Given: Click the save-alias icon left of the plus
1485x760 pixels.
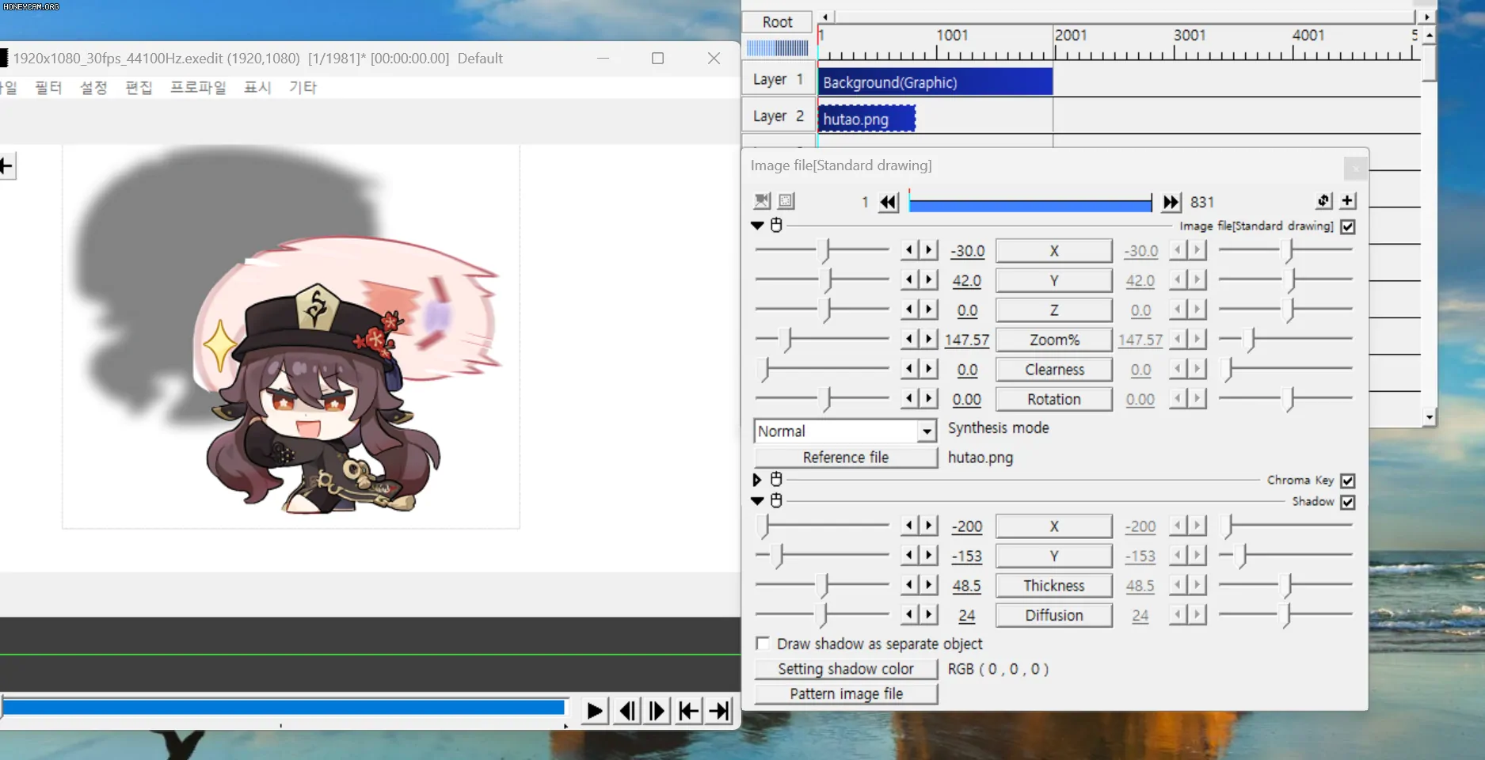Looking at the screenshot, I should pyautogui.click(x=1323, y=201).
